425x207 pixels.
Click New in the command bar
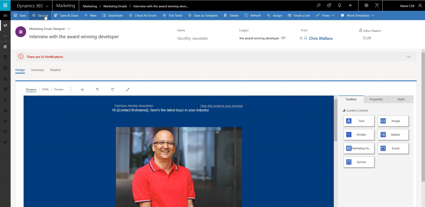pyautogui.click(x=90, y=15)
